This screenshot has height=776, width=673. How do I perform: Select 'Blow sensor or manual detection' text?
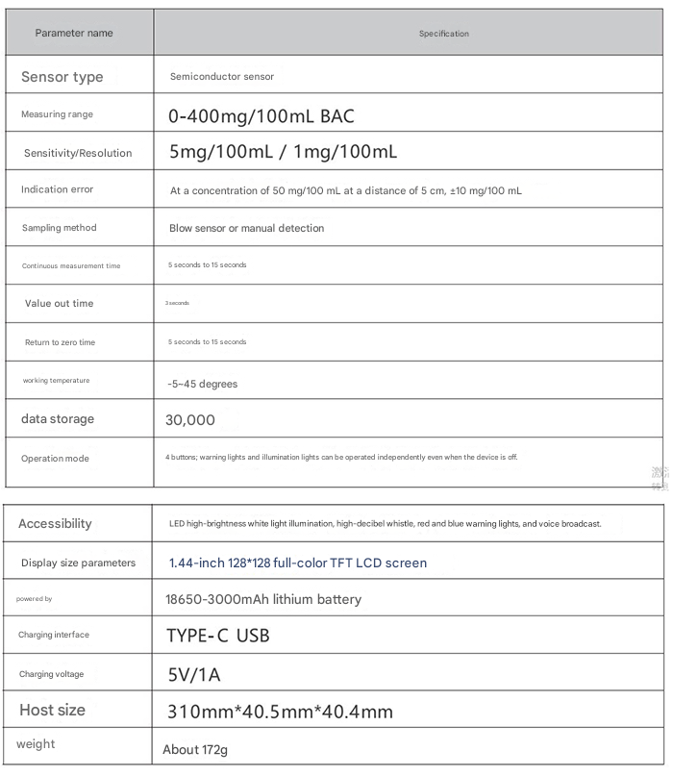pos(246,228)
